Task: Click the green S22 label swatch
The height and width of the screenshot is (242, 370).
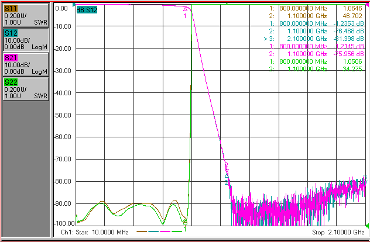Action: pos(11,82)
